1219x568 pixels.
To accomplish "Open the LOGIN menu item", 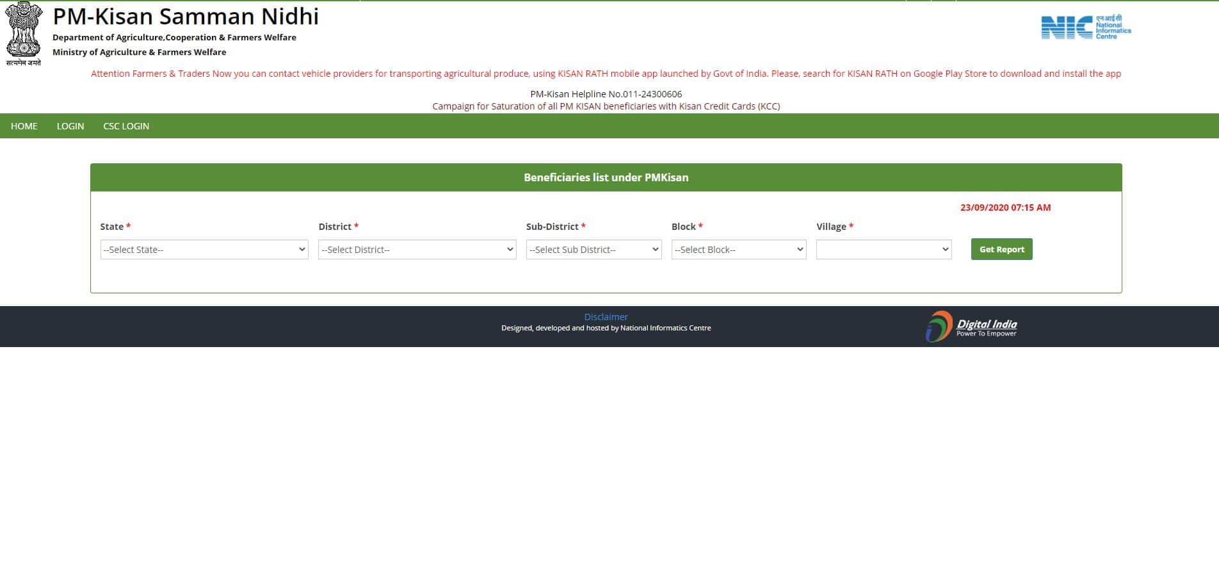I will (x=70, y=126).
